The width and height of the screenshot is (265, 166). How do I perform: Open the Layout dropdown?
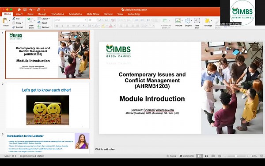pyautogui.click(x=44, y=19)
